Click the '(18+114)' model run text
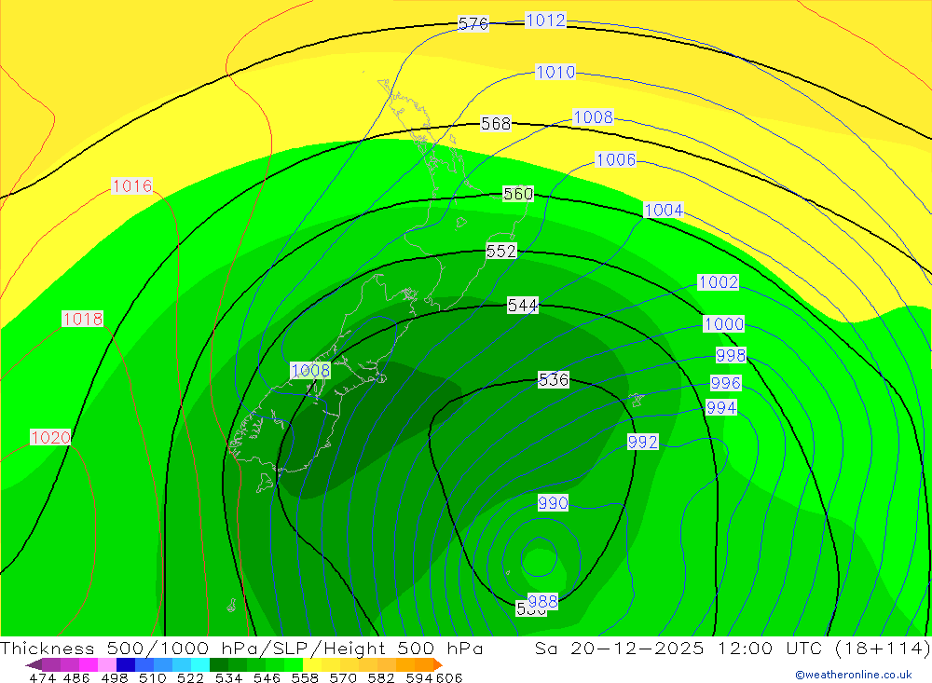The height and width of the screenshot is (683, 932). point(882,648)
